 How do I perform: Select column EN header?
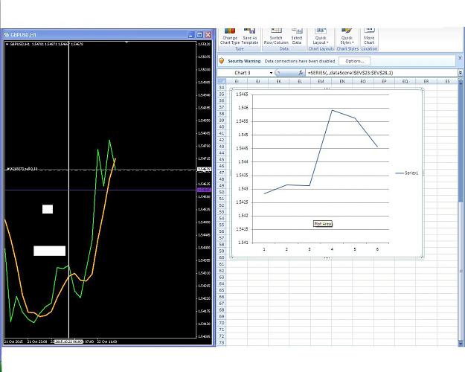click(342, 81)
